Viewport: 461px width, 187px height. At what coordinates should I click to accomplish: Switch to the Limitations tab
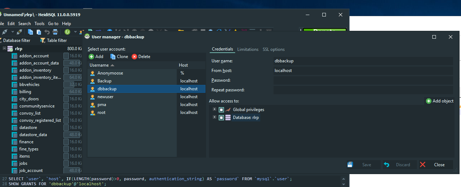point(248,49)
